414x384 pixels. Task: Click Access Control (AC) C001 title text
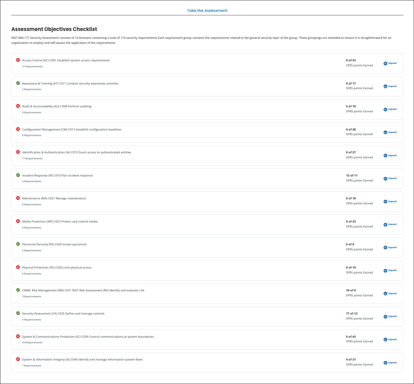coord(66,60)
